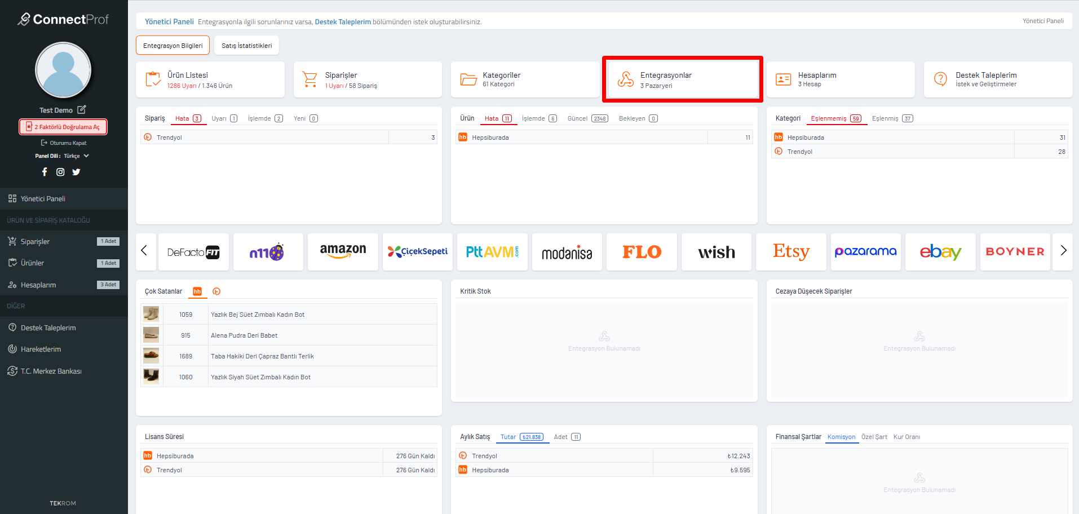This screenshot has width=1079, height=514.
Task: Click Oturumu Kapat to log out
Action: point(64,143)
